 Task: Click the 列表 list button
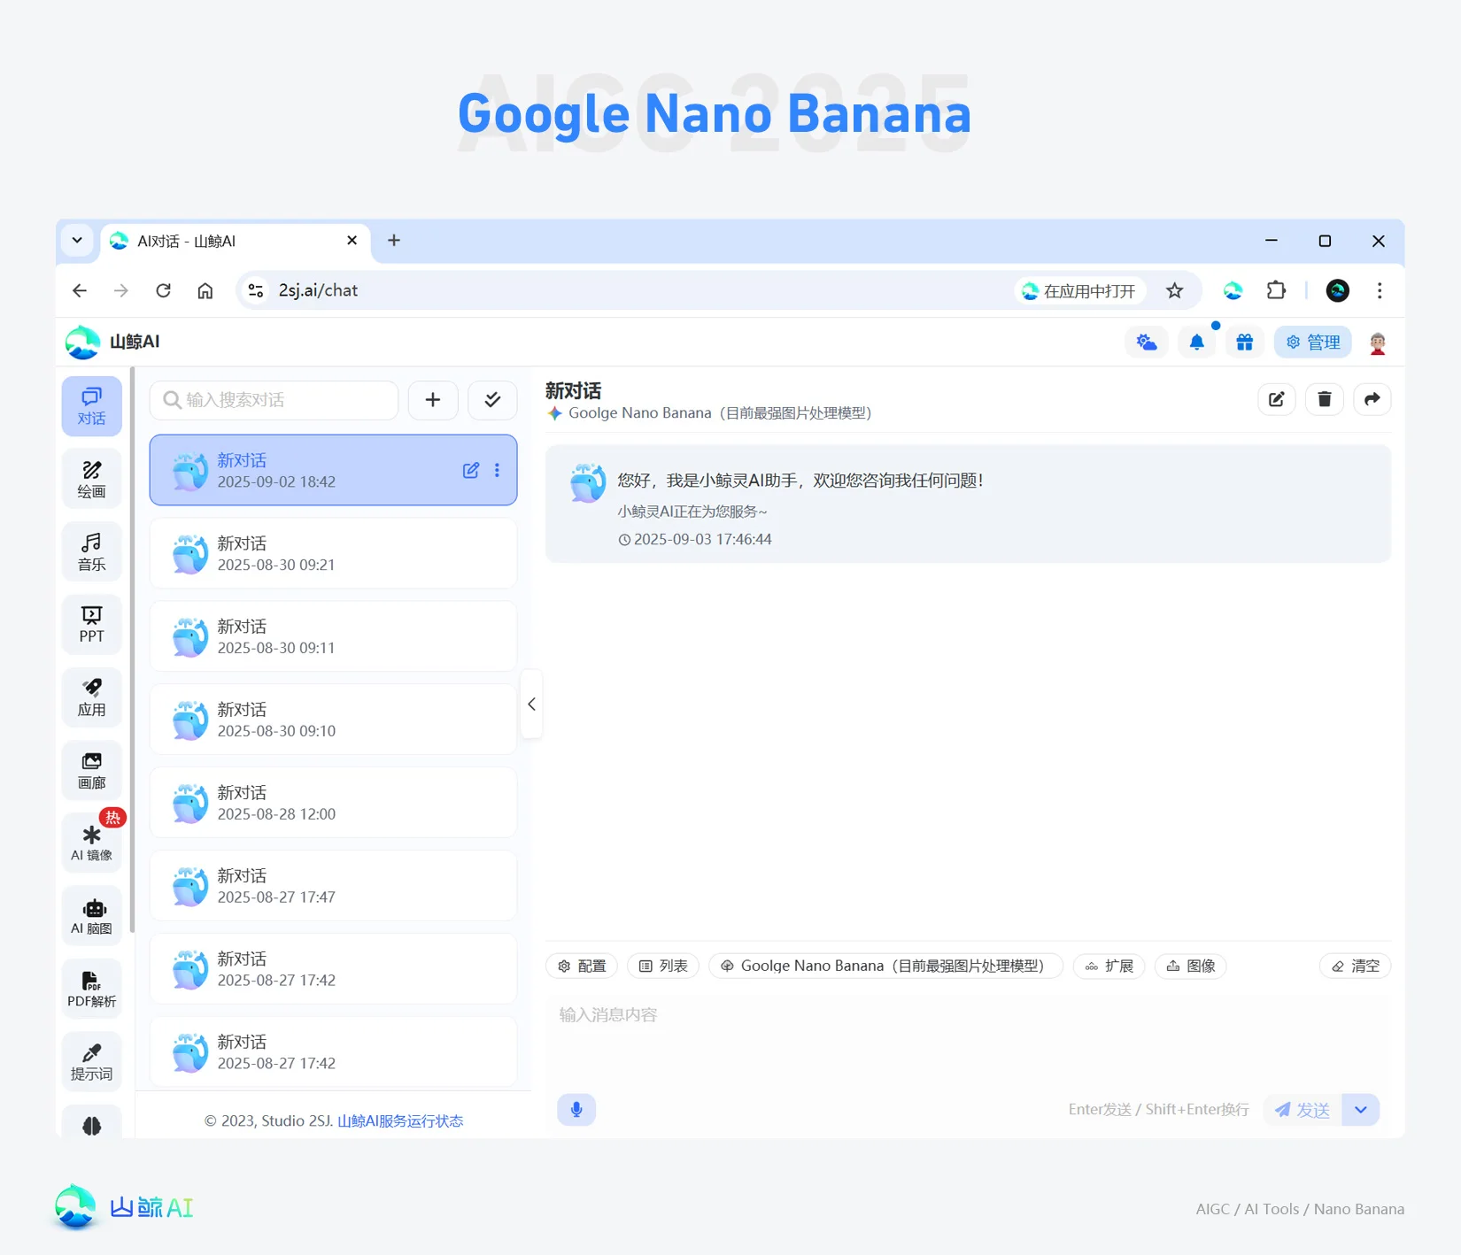[x=663, y=966]
